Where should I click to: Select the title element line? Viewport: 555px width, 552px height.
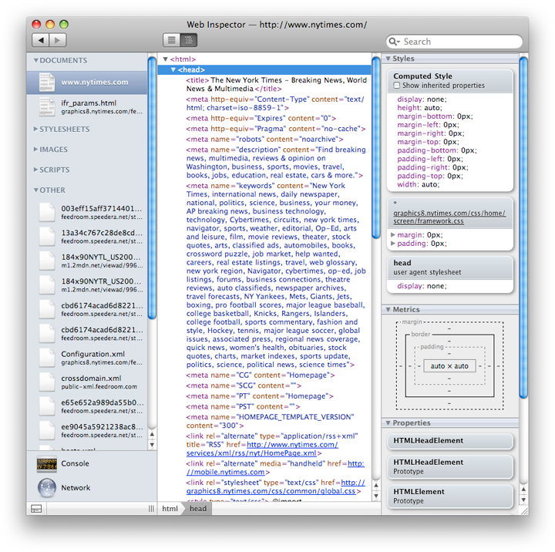[x=276, y=85]
